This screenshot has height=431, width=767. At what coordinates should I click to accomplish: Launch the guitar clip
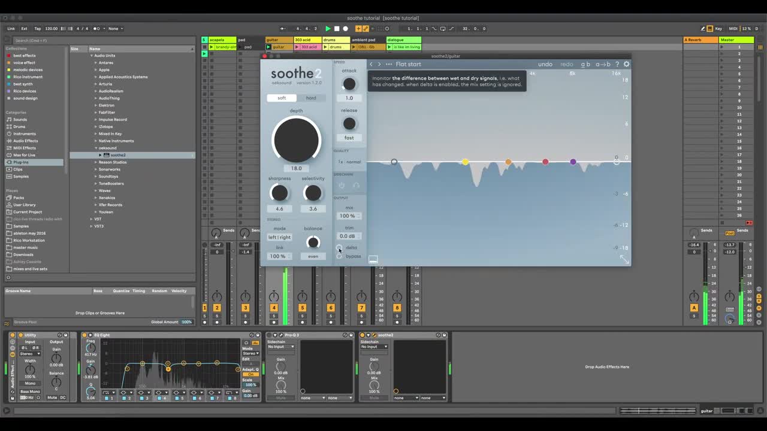click(x=269, y=47)
